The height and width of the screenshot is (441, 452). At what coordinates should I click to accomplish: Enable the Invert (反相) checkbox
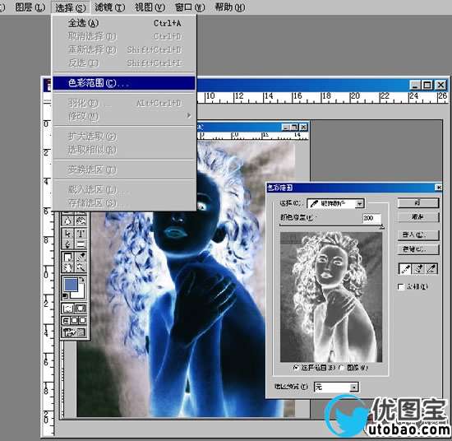[x=401, y=286]
